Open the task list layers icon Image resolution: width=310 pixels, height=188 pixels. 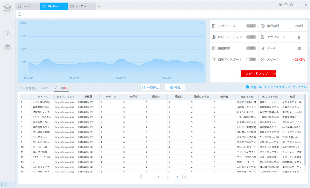tap(8, 47)
